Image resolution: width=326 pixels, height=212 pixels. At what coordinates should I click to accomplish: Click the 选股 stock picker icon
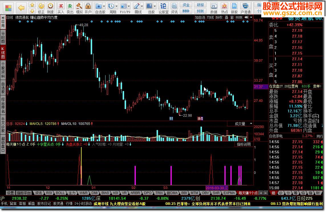point(149,8)
